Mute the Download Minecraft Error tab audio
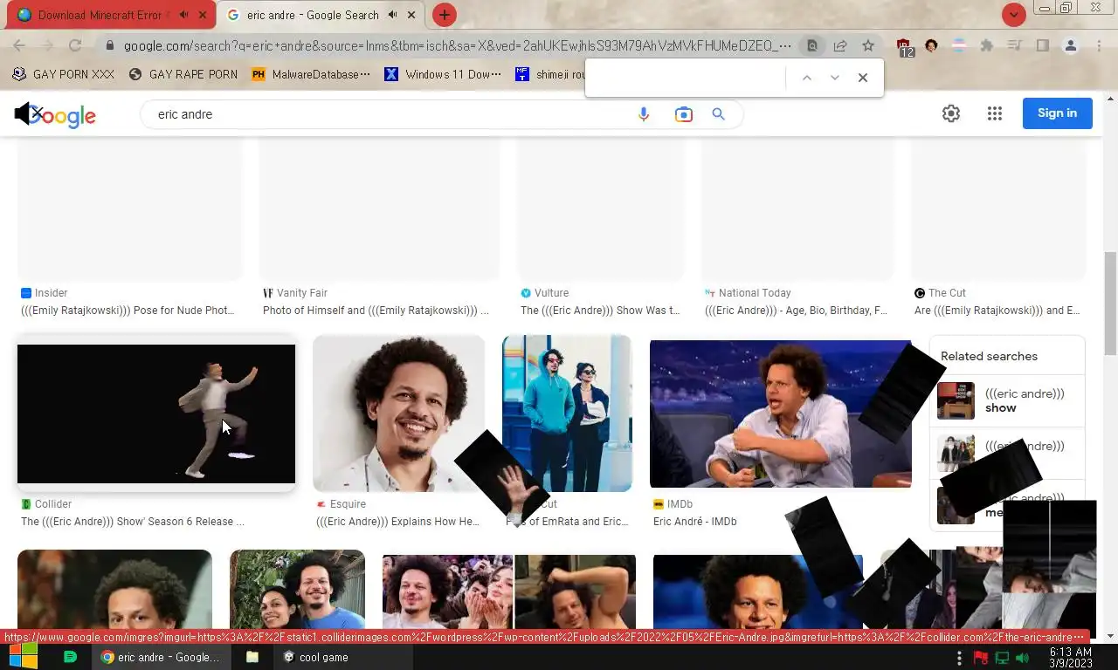Viewport: 1118px width, 670px height. pos(184,15)
